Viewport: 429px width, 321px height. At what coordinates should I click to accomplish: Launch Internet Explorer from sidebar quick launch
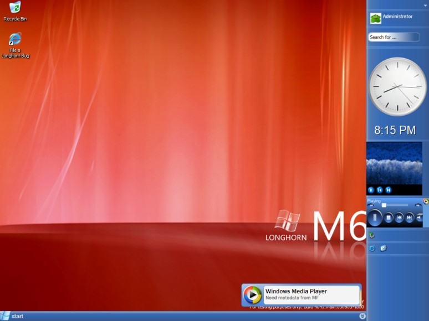click(x=372, y=248)
